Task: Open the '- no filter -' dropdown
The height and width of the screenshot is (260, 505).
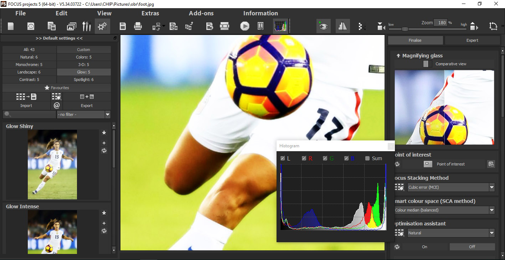Action: click(x=108, y=114)
